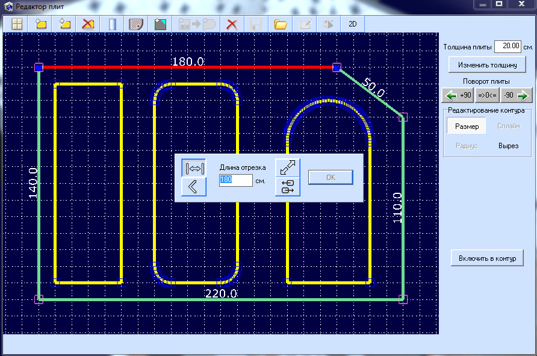Select the angle mode icon
The height and width of the screenshot is (356, 537).
tap(194, 187)
